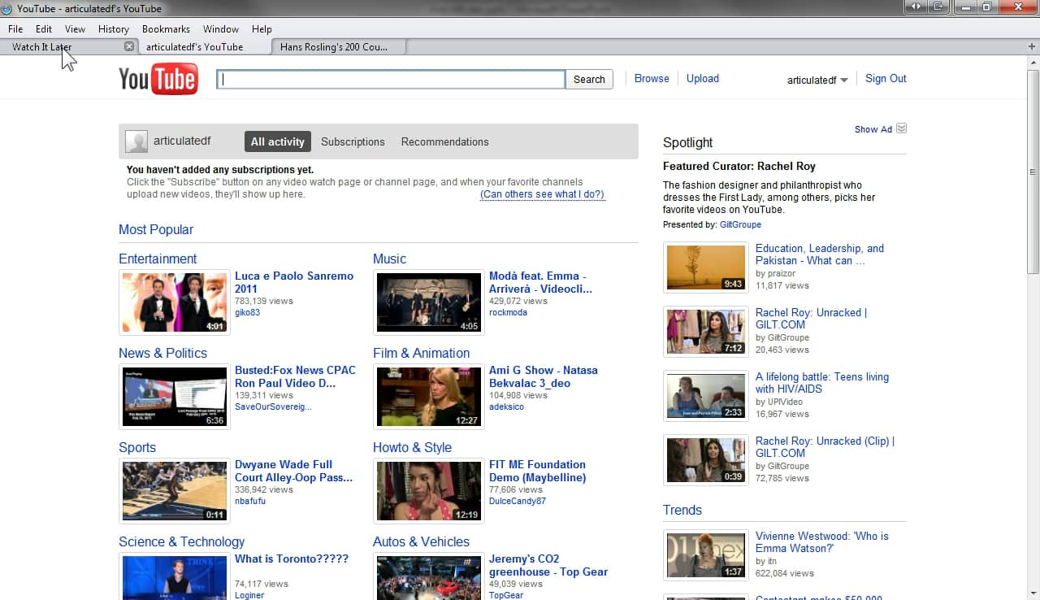Switch to Hans Rosling's 200 Countries tab
The height and width of the screenshot is (600, 1040).
click(x=339, y=46)
